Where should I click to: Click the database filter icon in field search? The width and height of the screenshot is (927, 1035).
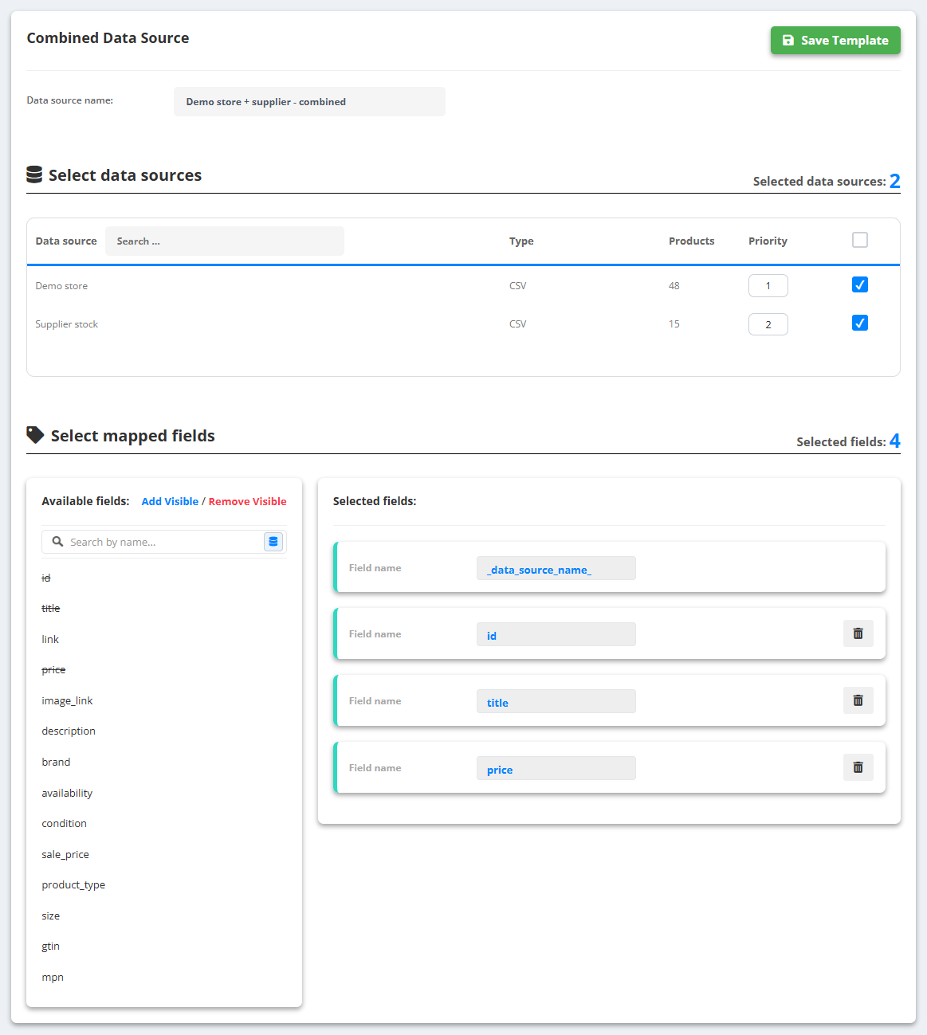pyautogui.click(x=273, y=542)
